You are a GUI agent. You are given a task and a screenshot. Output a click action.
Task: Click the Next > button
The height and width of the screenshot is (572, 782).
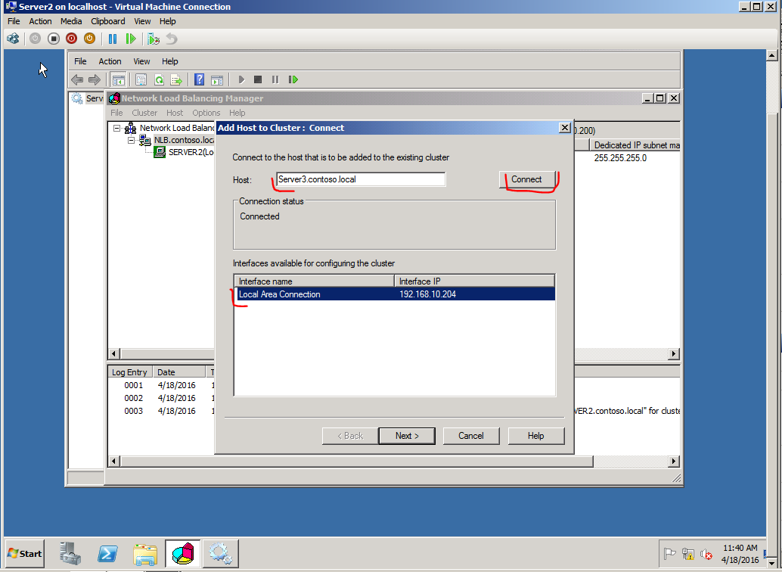(407, 436)
